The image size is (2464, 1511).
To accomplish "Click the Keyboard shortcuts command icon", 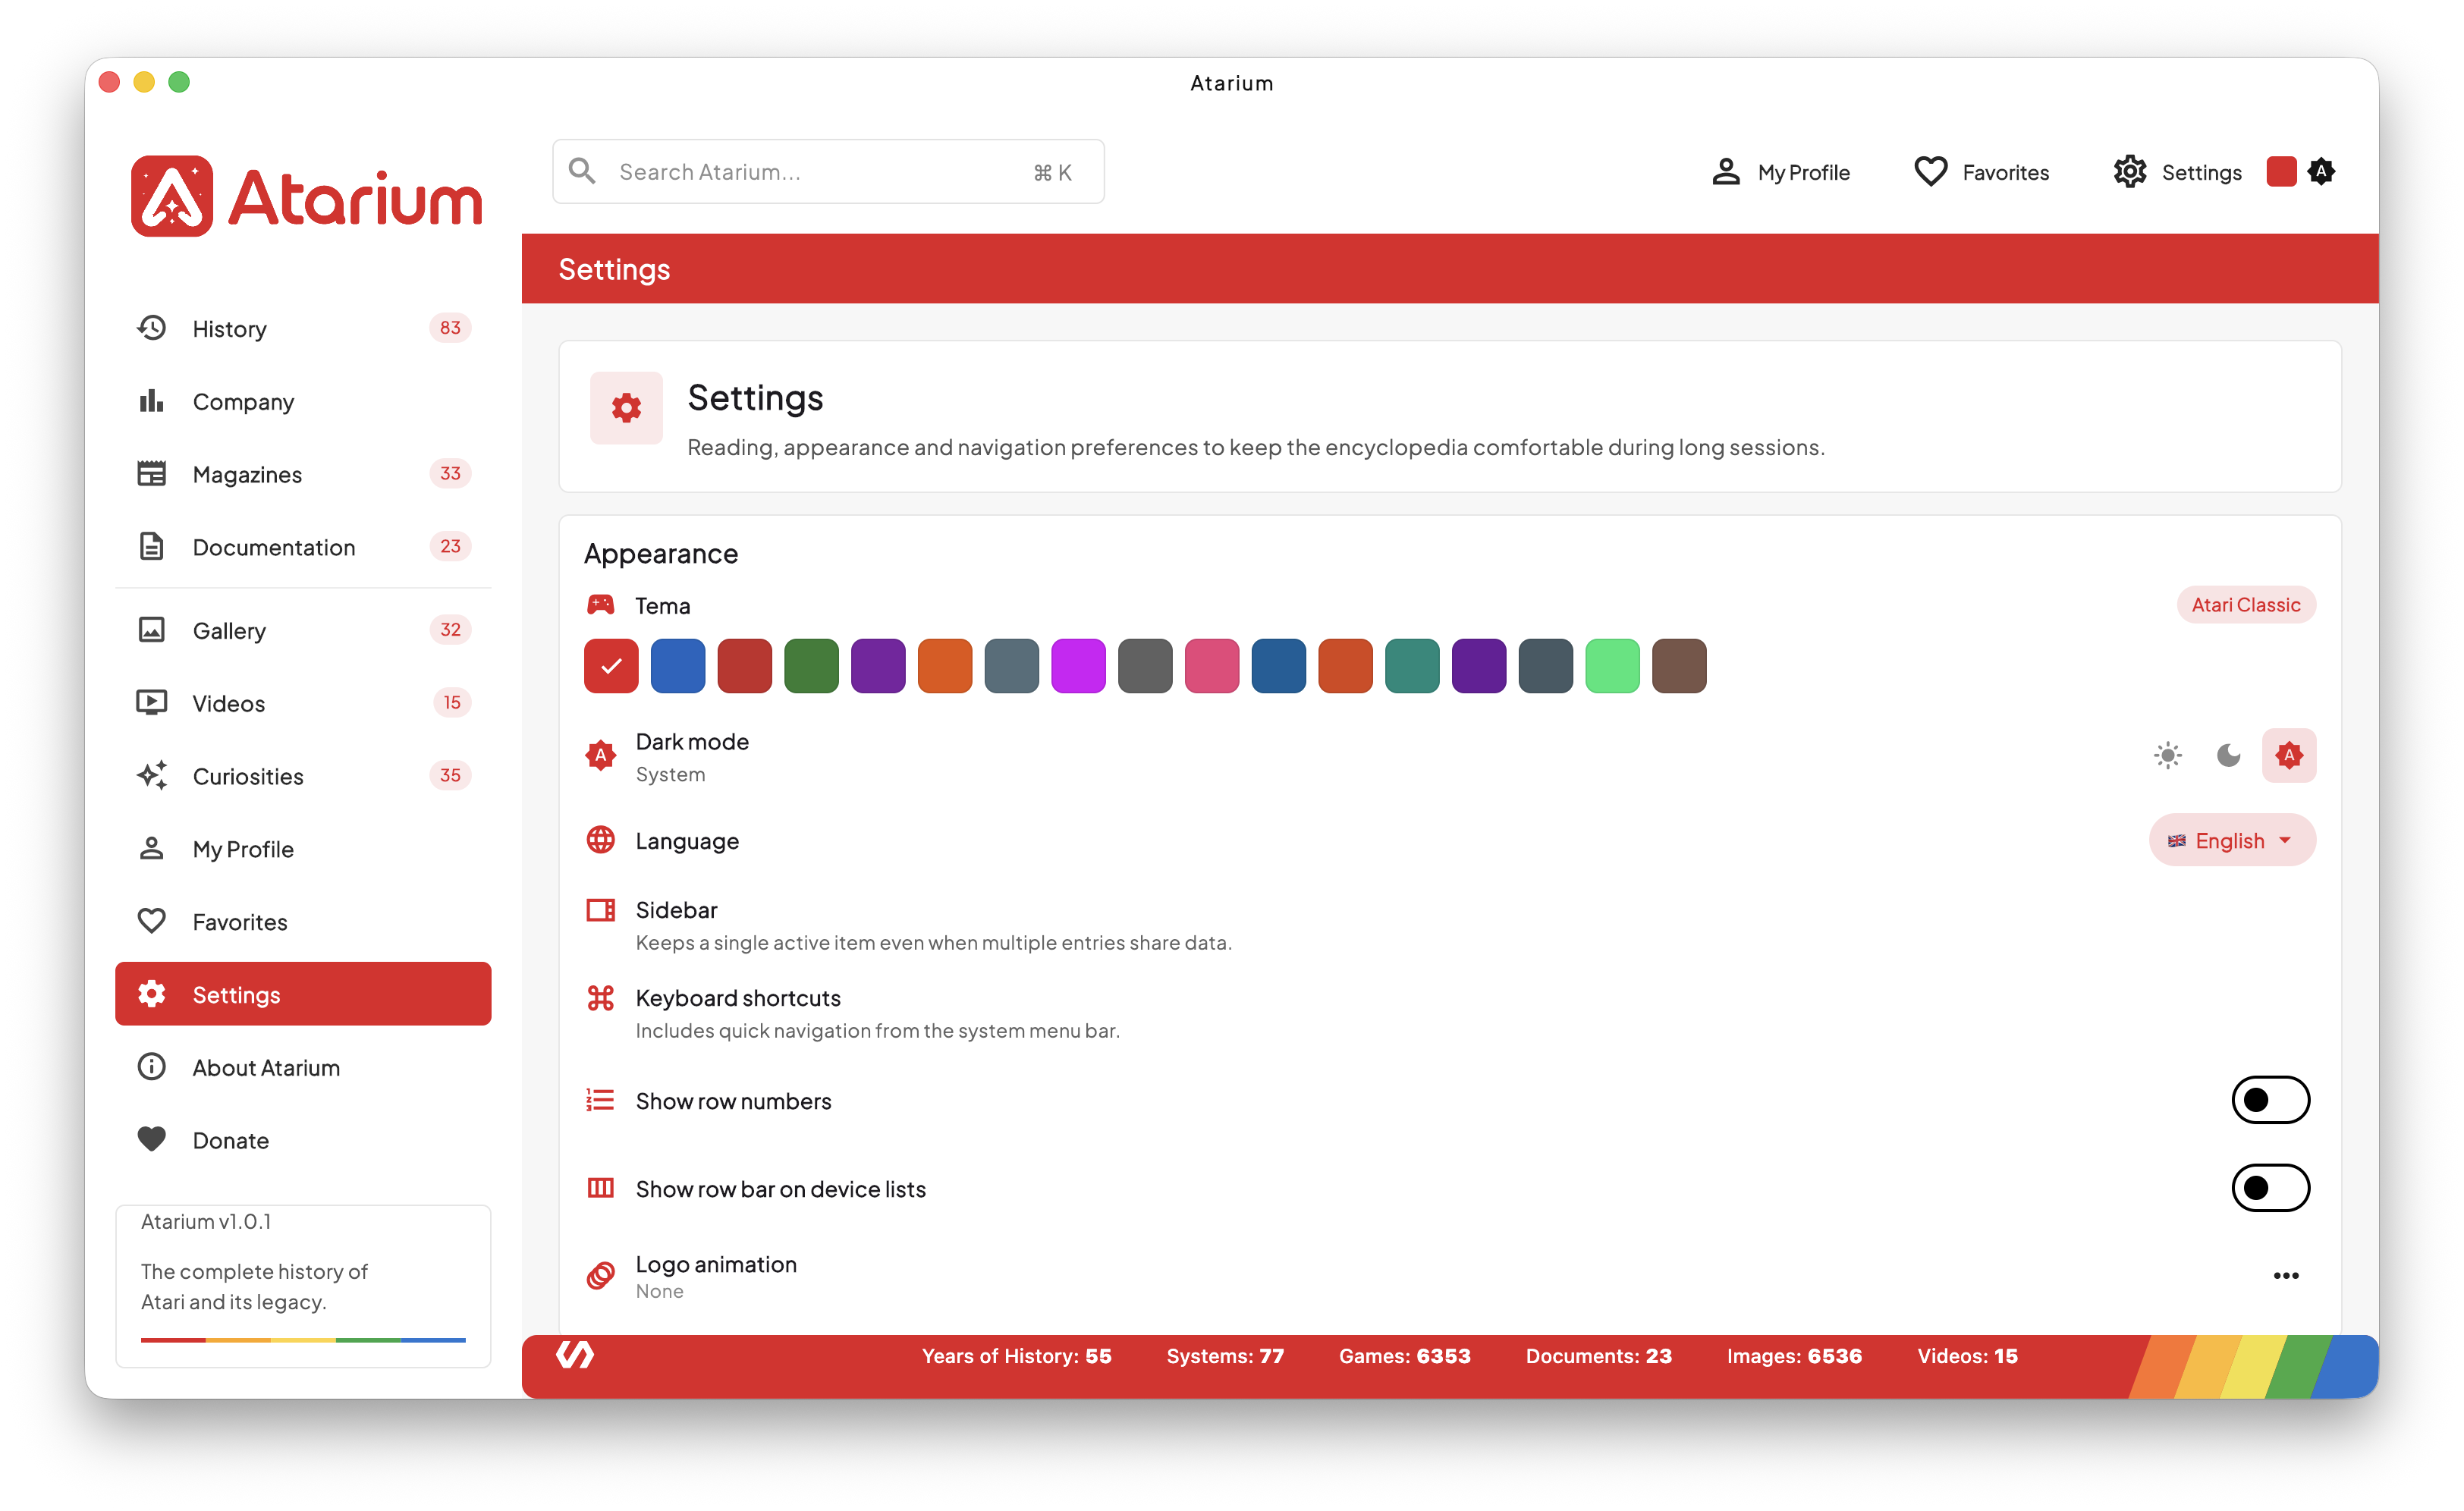I will (600, 998).
